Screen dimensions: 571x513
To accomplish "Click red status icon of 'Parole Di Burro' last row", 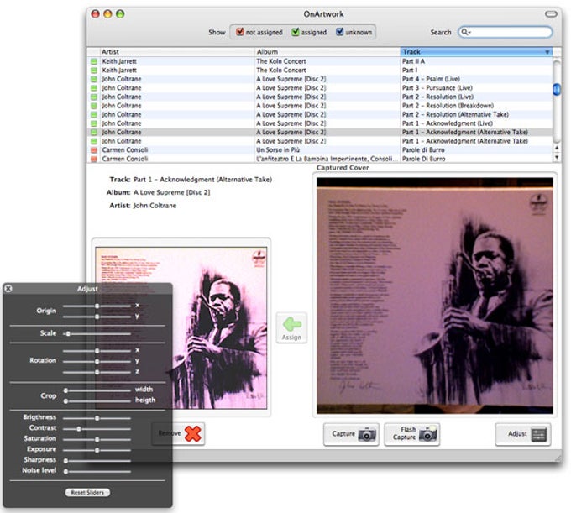I will pyautogui.click(x=93, y=160).
